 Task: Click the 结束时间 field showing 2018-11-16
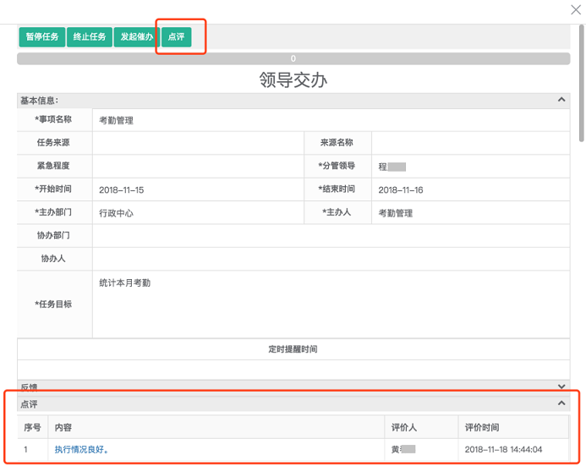[x=469, y=190]
